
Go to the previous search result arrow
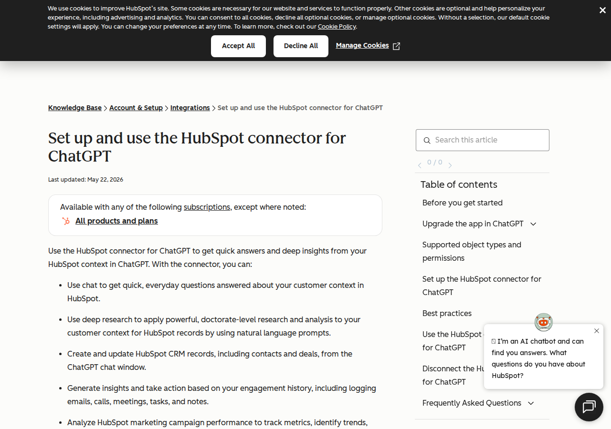420,165
